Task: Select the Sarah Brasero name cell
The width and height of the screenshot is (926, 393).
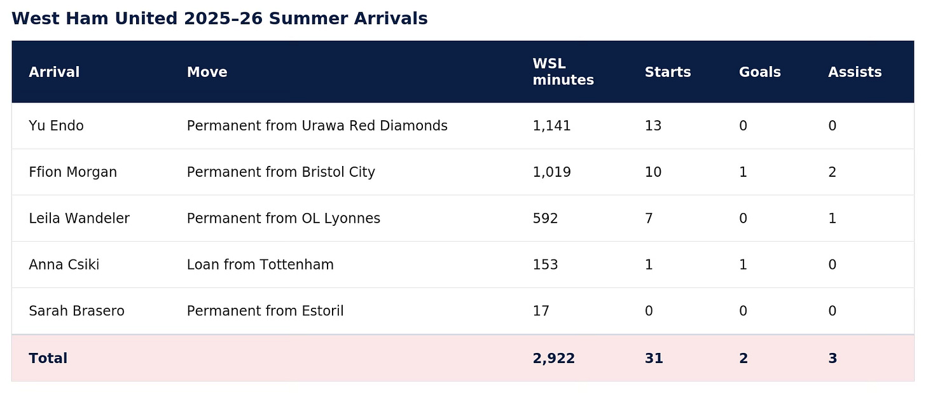Action: 76,311
